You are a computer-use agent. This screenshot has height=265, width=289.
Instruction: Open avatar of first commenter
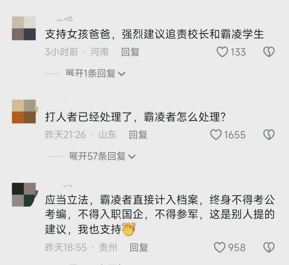[x=24, y=28]
